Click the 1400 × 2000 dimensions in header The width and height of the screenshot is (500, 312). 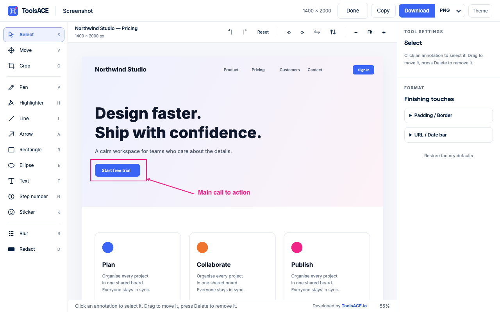point(317,11)
